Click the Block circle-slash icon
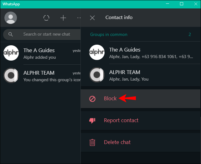The image size is (201, 164). [92, 99]
